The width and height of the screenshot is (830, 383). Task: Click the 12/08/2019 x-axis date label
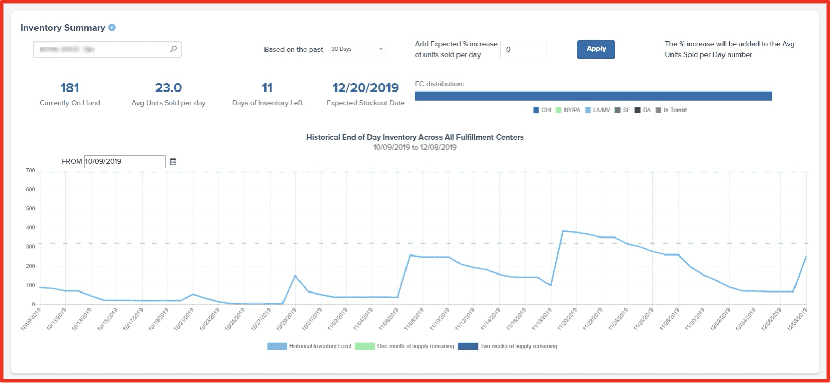click(797, 319)
